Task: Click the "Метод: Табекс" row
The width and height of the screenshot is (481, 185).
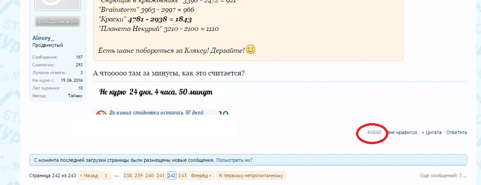Action: click(x=58, y=96)
